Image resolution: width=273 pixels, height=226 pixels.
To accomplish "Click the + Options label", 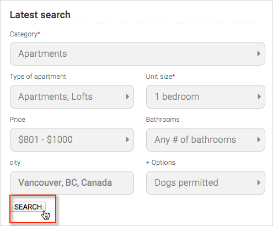I will click(x=160, y=163).
